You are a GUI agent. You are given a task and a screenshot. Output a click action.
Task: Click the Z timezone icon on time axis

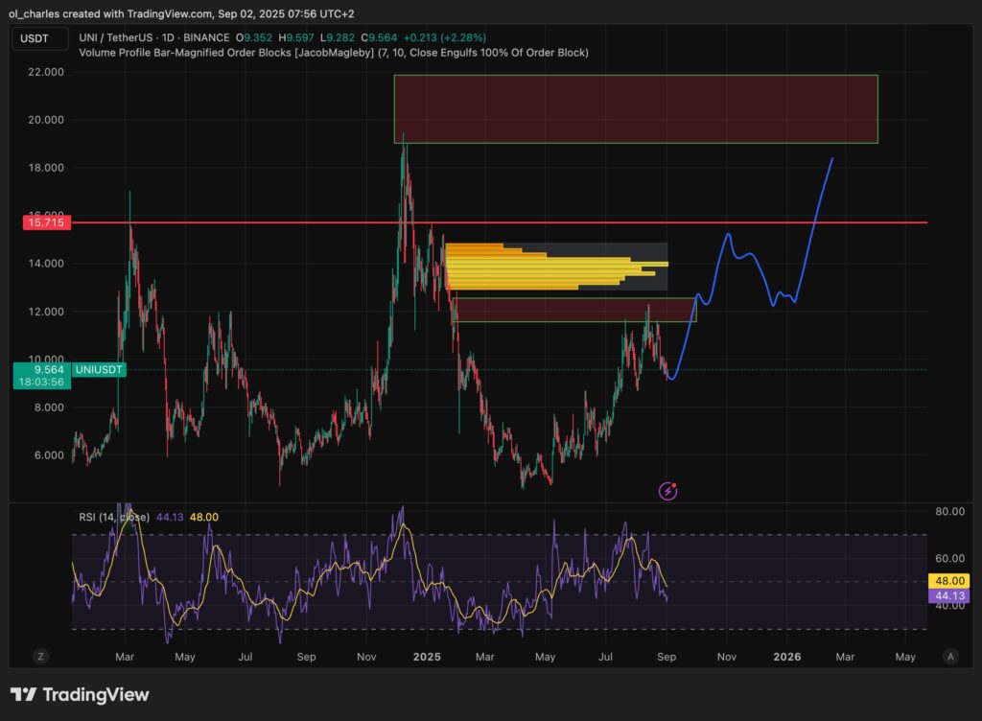(x=41, y=657)
